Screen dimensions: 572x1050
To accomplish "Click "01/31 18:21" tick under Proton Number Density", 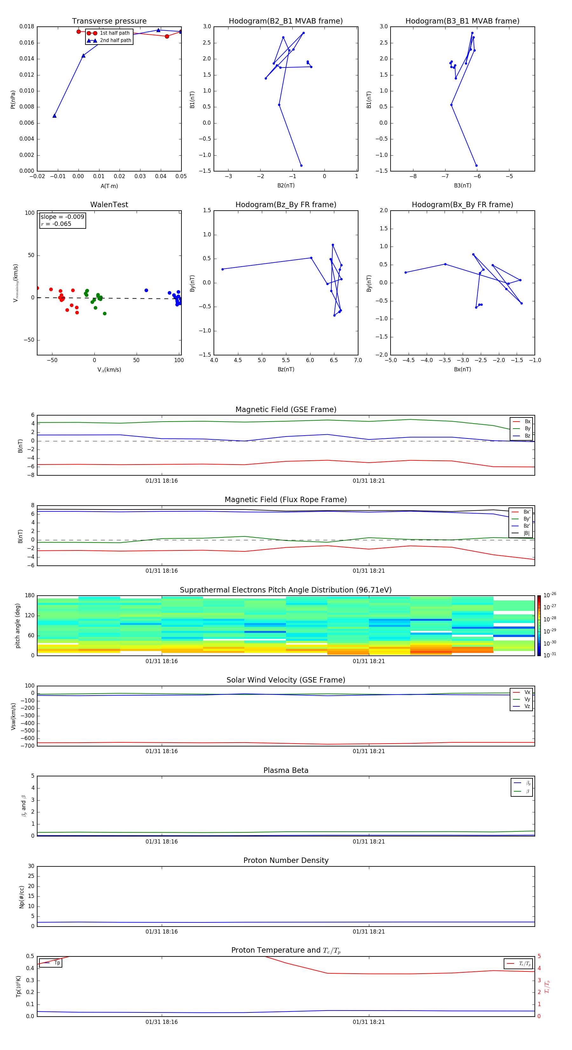I will click(369, 932).
